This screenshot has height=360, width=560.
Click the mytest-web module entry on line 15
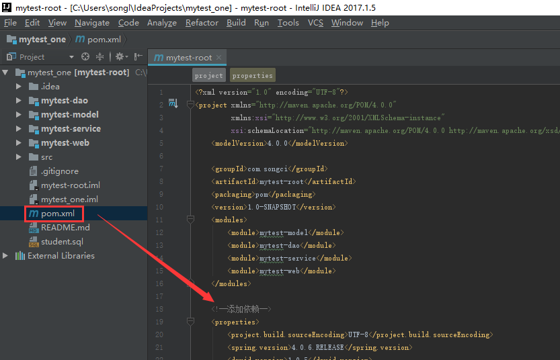(x=280, y=271)
